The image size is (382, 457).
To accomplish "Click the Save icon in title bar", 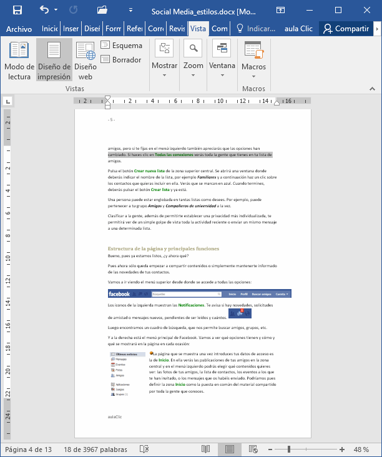I will pos(17,10).
